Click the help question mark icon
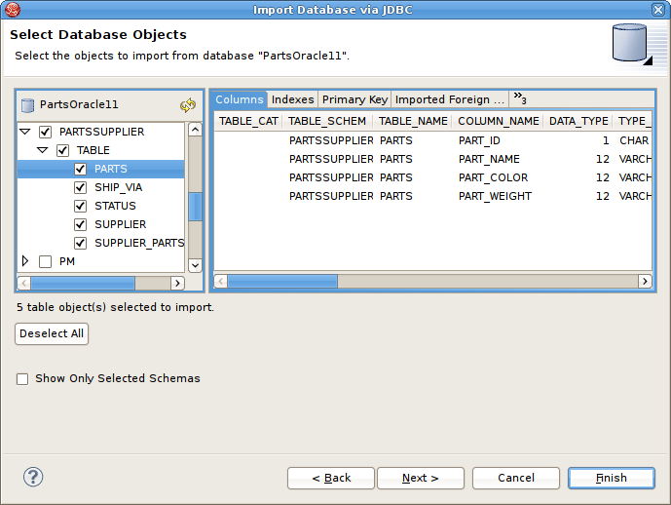 33,478
